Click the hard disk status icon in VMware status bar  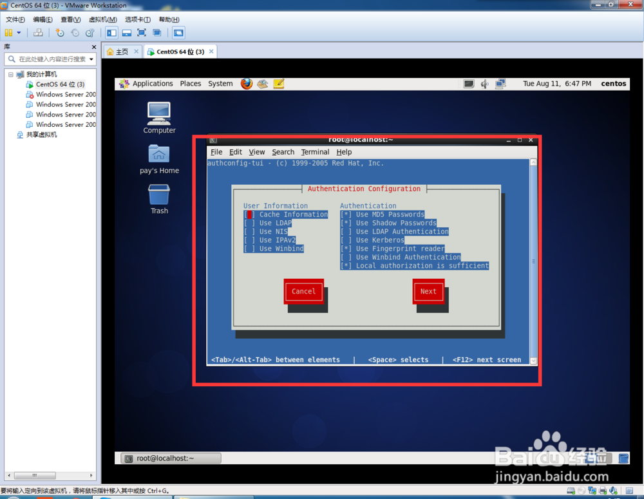coord(571,491)
